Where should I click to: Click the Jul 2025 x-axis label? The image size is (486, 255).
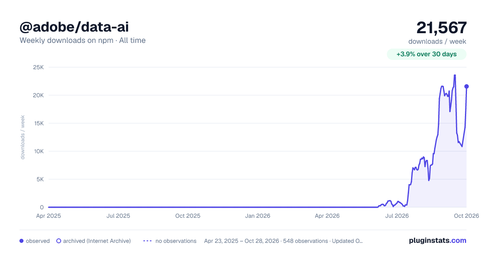tap(118, 216)
